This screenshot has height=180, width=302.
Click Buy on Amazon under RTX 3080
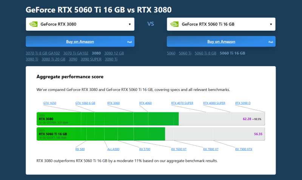coord(80,41)
